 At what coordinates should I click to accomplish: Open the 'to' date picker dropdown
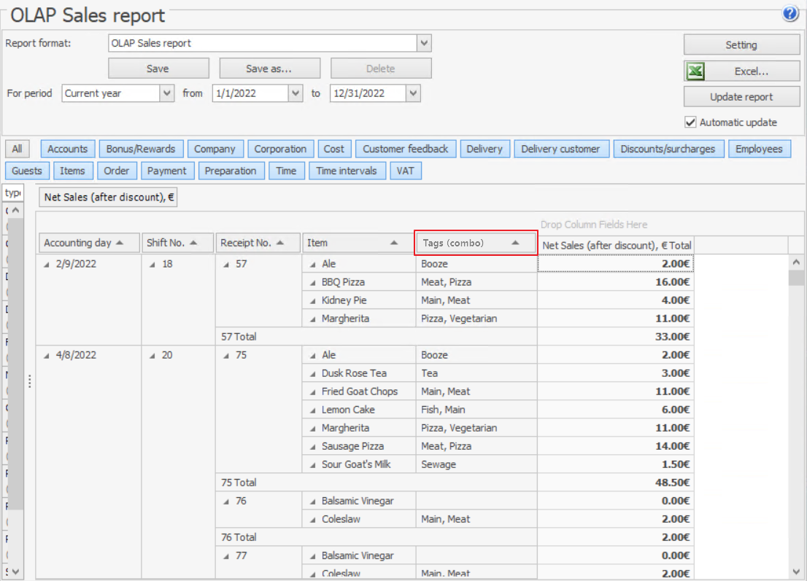(x=414, y=93)
